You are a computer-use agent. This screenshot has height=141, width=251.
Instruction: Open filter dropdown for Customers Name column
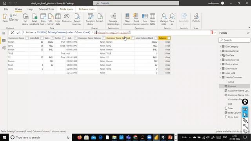point(27,38)
